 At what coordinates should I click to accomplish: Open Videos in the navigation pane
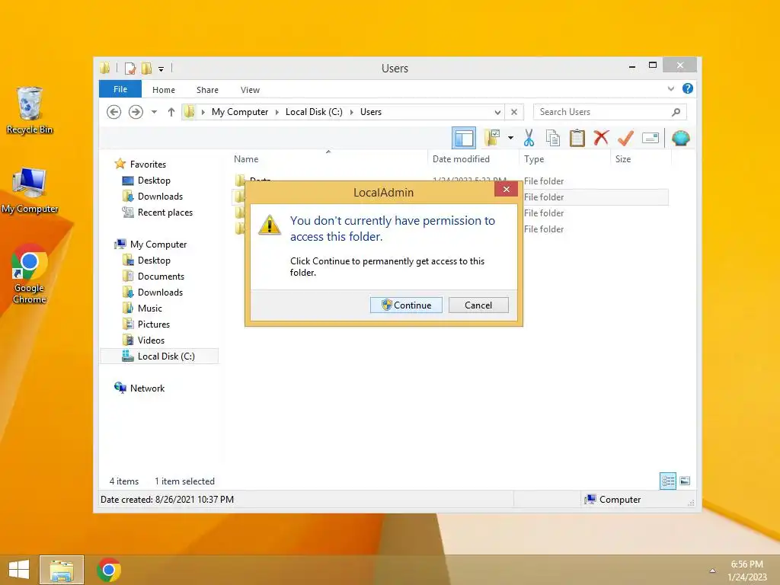click(x=151, y=340)
